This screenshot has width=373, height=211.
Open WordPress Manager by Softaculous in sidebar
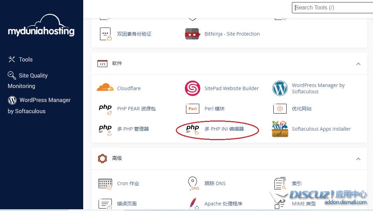click(x=39, y=105)
